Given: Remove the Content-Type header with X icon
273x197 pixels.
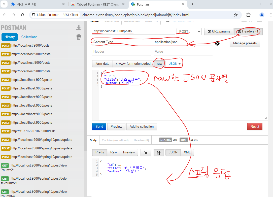Looking at the screenshot, I should coord(217,43).
